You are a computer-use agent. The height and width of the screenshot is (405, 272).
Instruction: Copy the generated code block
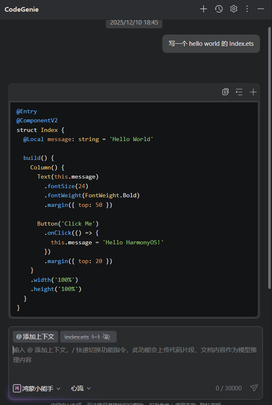(x=225, y=92)
